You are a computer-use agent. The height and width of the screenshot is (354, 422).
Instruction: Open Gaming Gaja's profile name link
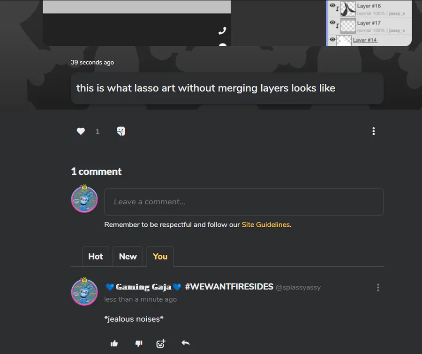pyautogui.click(x=143, y=287)
